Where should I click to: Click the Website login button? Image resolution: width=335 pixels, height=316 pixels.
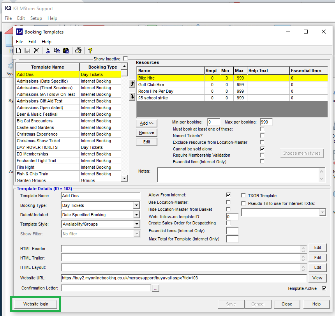(36, 304)
